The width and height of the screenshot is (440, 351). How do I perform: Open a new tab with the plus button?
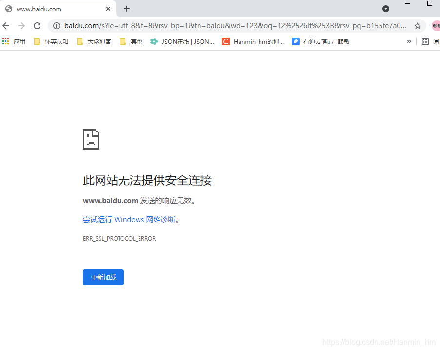pyautogui.click(x=127, y=9)
